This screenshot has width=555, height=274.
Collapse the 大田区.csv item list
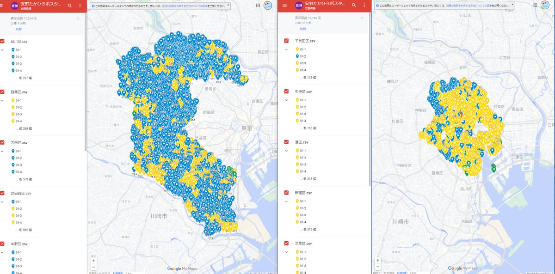3,151
